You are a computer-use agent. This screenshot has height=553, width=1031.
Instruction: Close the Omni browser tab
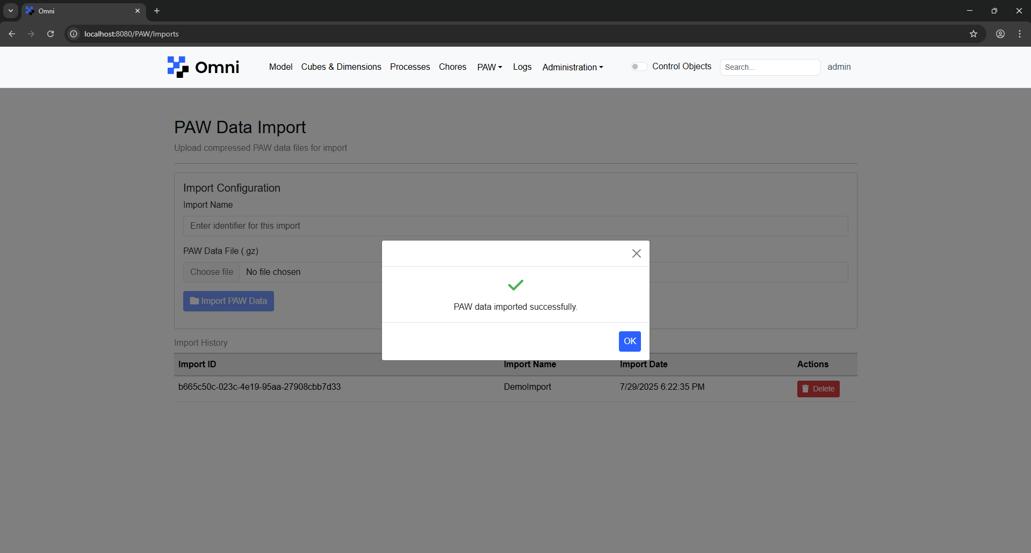click(138, 11)
